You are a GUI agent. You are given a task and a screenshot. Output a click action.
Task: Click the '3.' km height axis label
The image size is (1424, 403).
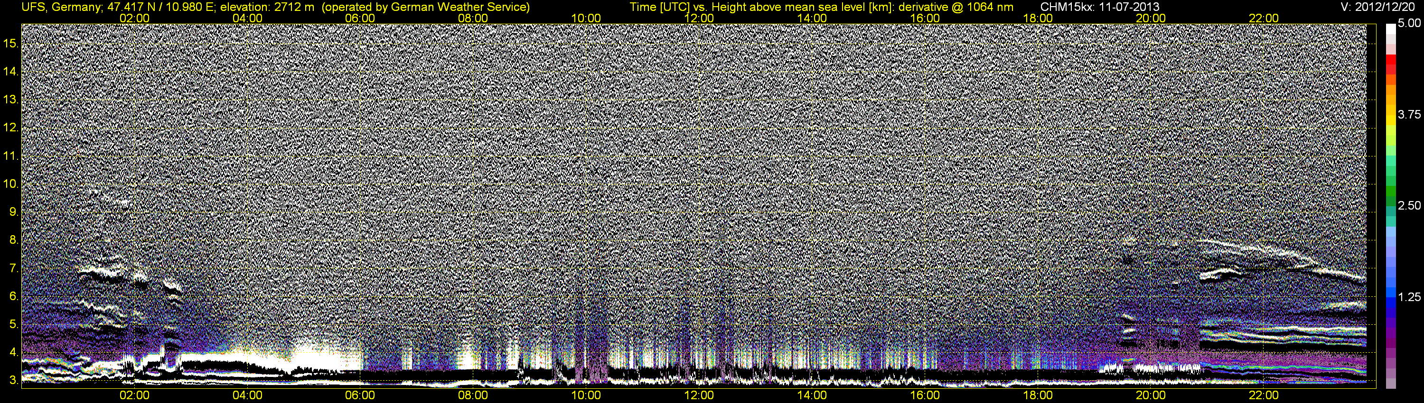pos(14,380)
